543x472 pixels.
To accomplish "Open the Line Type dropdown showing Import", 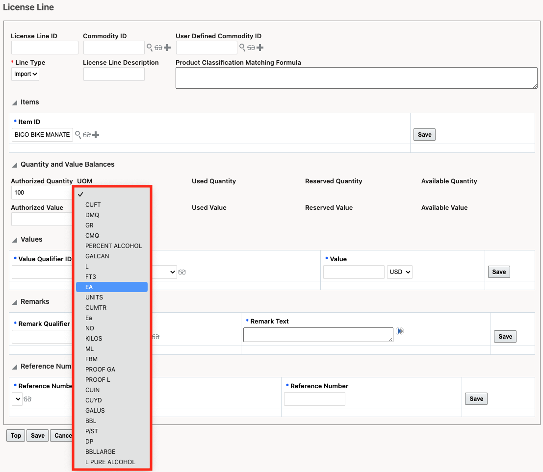I will (x=25, y=74).
